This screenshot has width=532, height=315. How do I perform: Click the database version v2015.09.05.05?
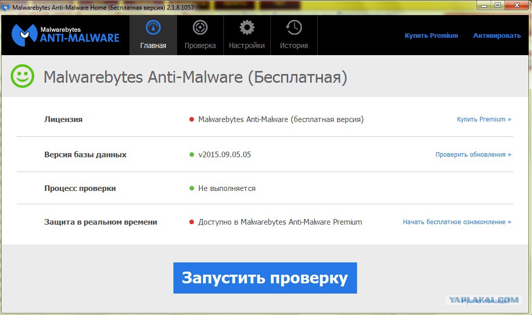[224, 155]
